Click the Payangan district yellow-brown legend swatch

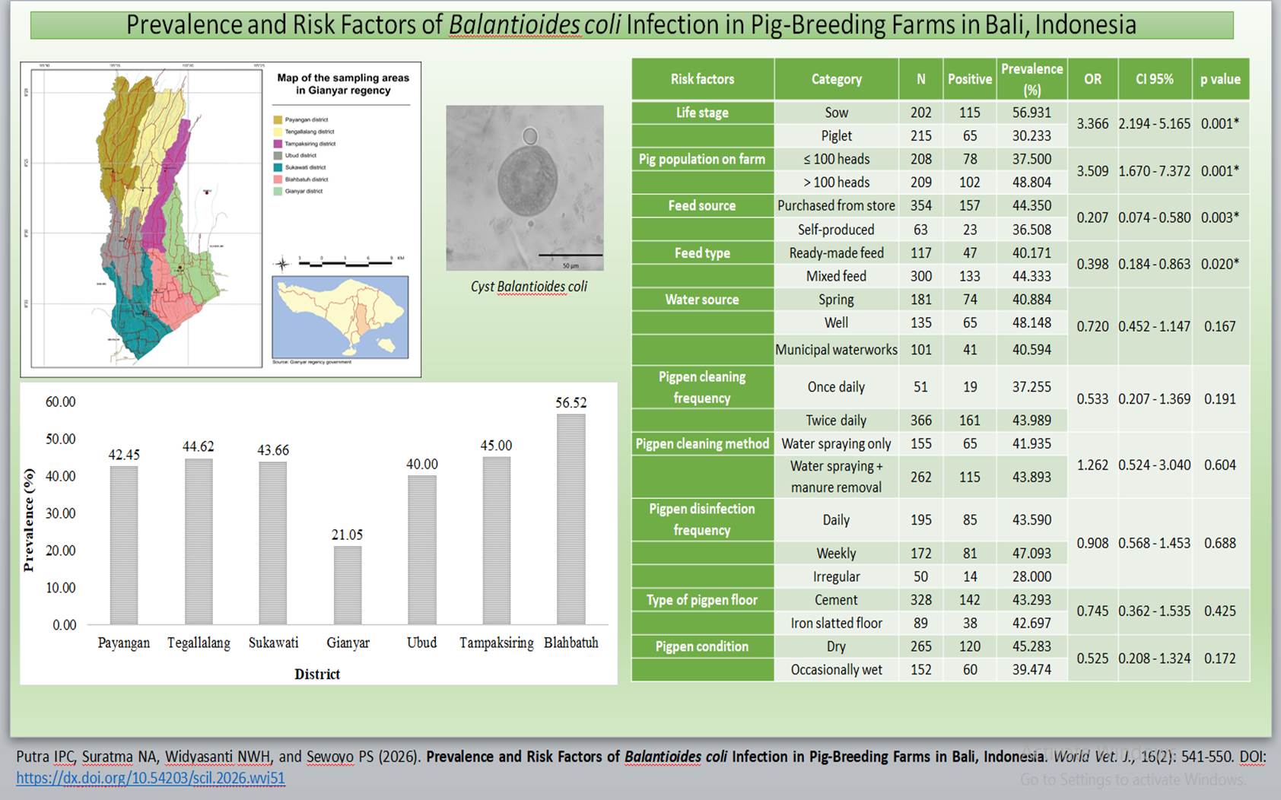pos(278,119)
